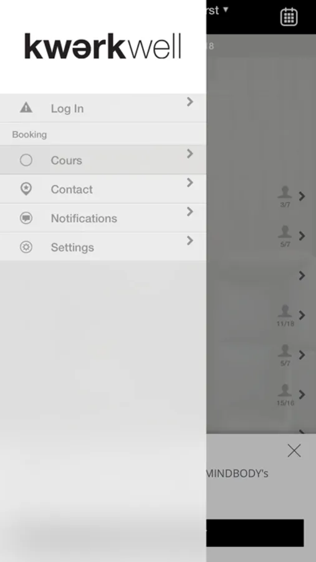
Task: Expand the Cours row chevron
Action: [x=190, y=154]
